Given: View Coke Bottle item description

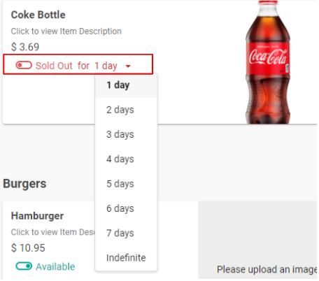Looking at the screenshot, I should pyautogui.click(x=66, y=31).
